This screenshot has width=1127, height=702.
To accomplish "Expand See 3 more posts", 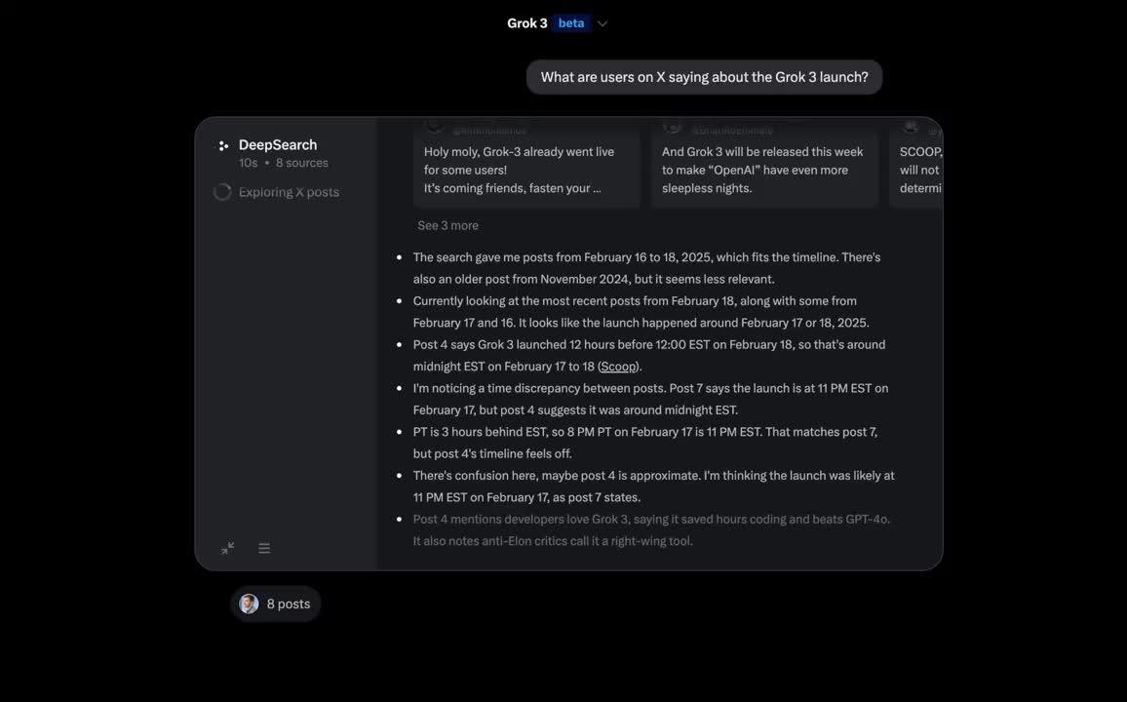I will click(x=447, y=225).
